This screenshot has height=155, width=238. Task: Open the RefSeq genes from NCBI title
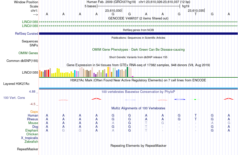pos(139,30)
